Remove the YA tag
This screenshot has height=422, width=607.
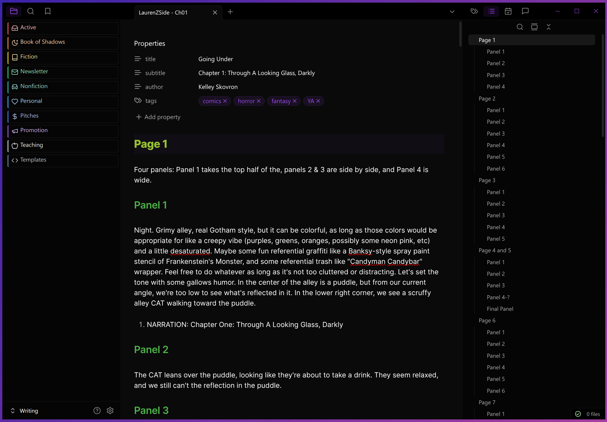coord(318,101)
